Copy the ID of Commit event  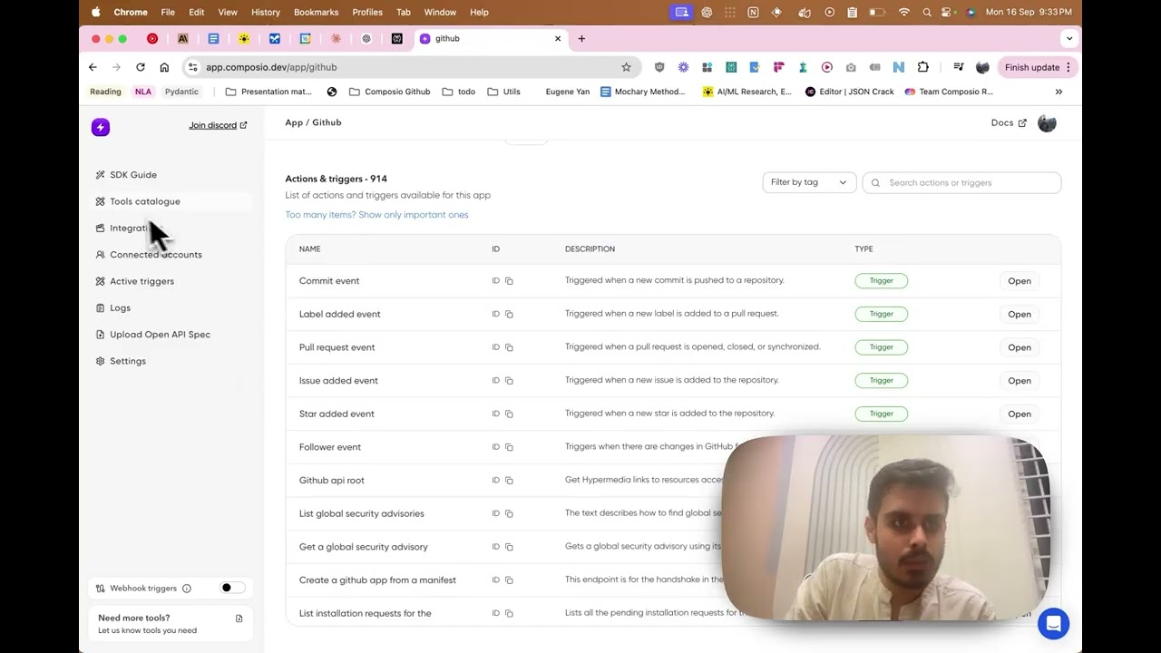pyautogui.click(x=509, y=281)
